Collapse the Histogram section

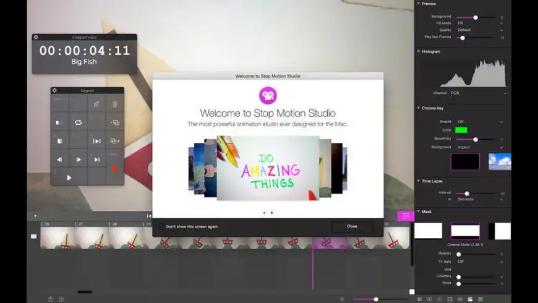point(419,51)
